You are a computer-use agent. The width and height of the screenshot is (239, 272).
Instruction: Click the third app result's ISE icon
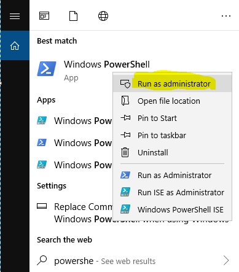(42, 165)
